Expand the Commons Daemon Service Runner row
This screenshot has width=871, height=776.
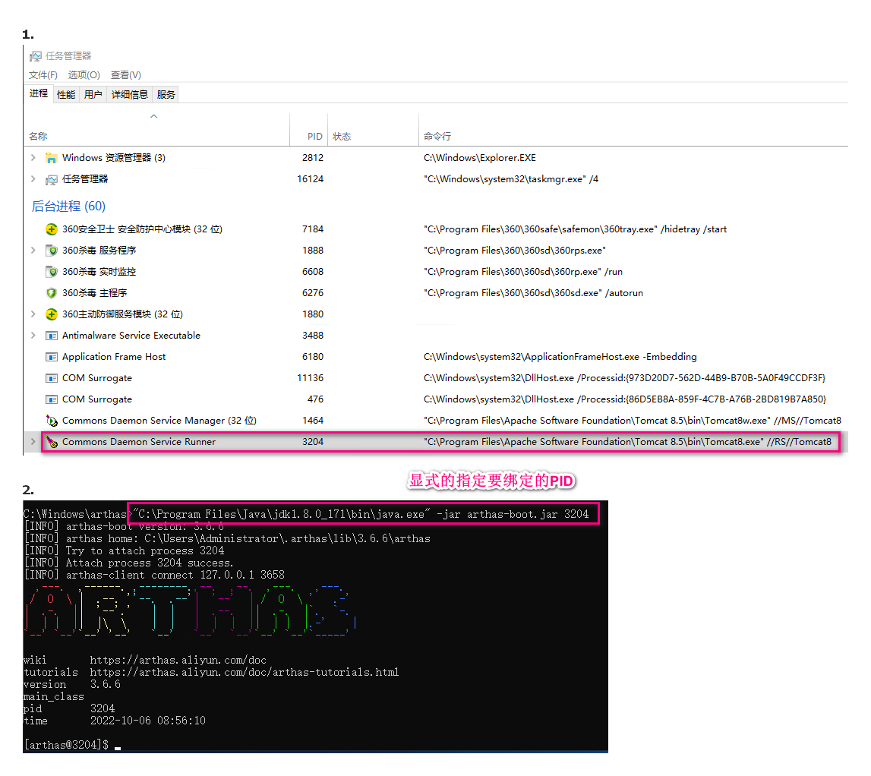[x=33, y=442]
